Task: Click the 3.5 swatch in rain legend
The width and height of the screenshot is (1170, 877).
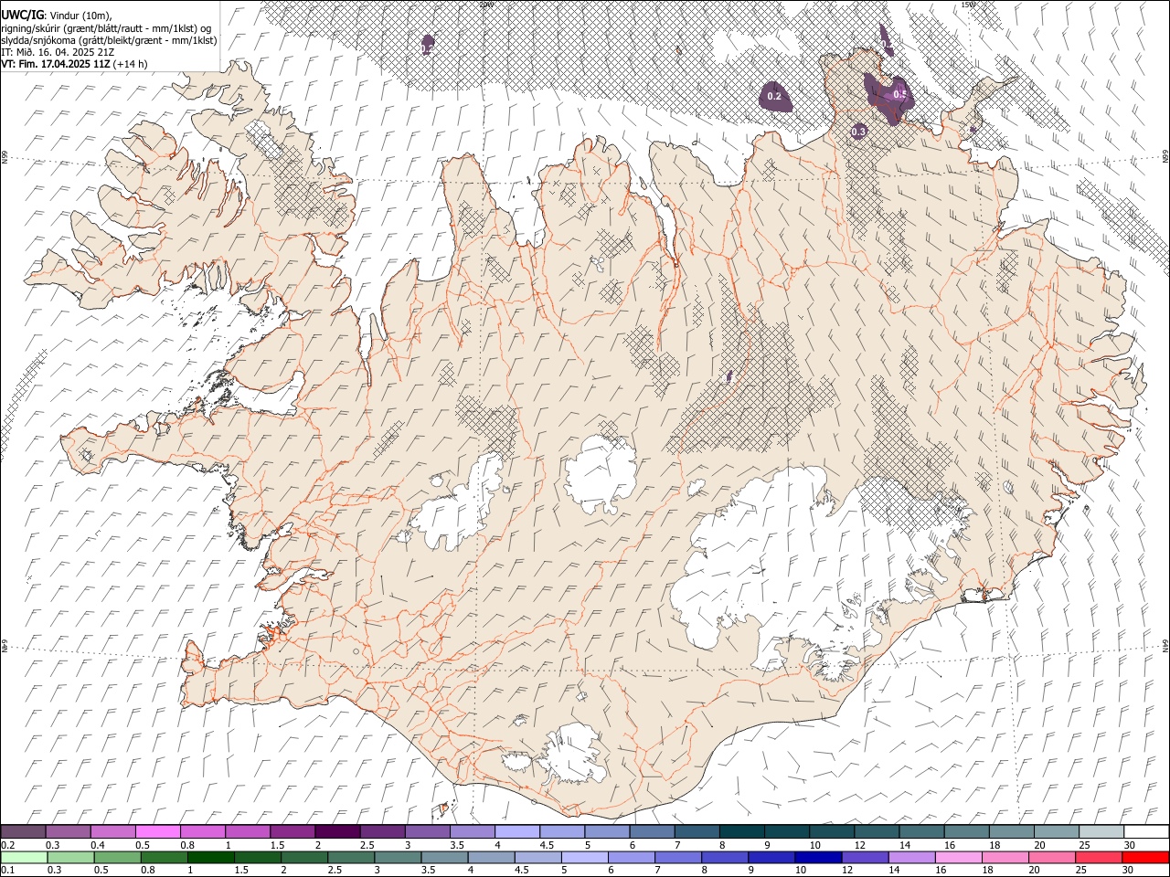Action: [x=444, y=858]
